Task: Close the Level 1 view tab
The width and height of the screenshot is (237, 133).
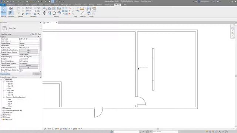Action: click(x=57, y=23)
